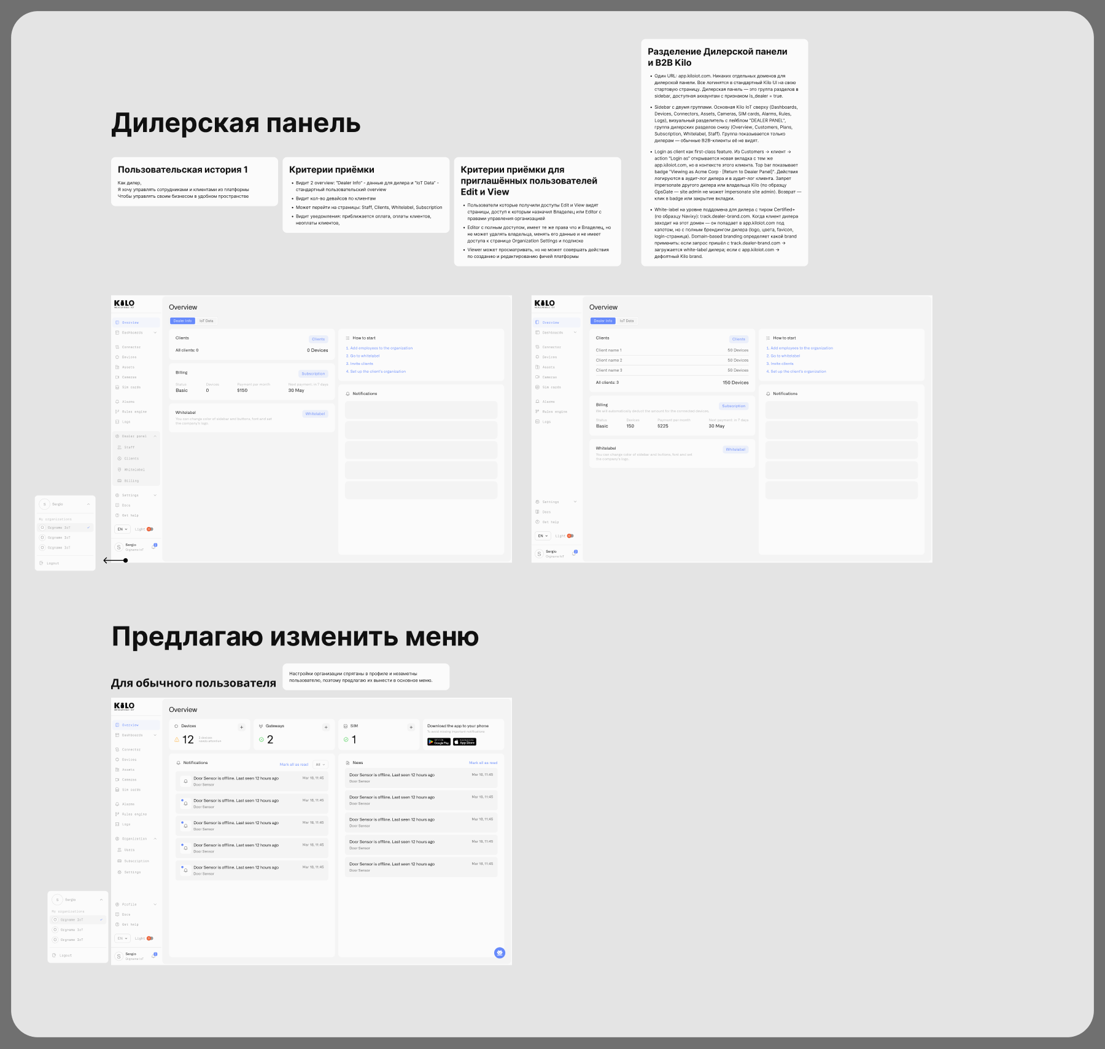
Task: Click Connector icon in empty-clients dealer mockup sidebar
Action: pyautogui.click(x=117, y=347)
